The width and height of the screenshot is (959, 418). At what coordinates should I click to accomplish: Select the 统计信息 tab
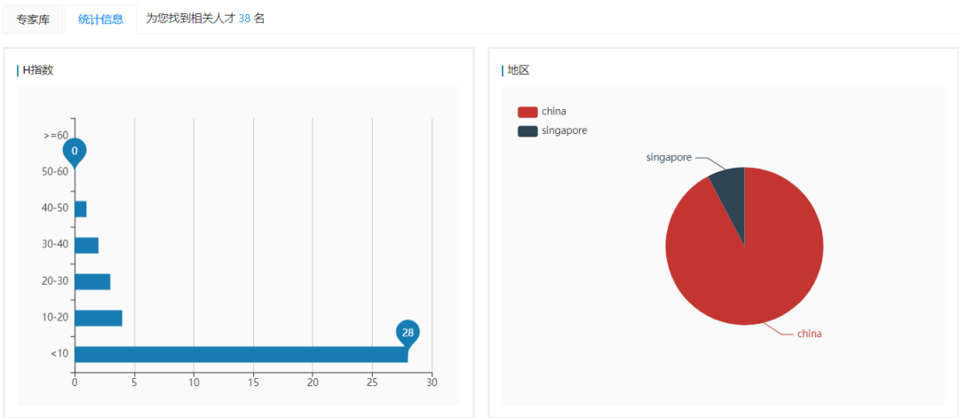coord(101,20)
